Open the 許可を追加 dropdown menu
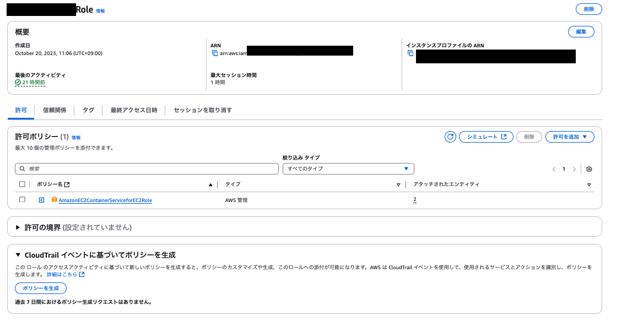 [x=570, y=137]
